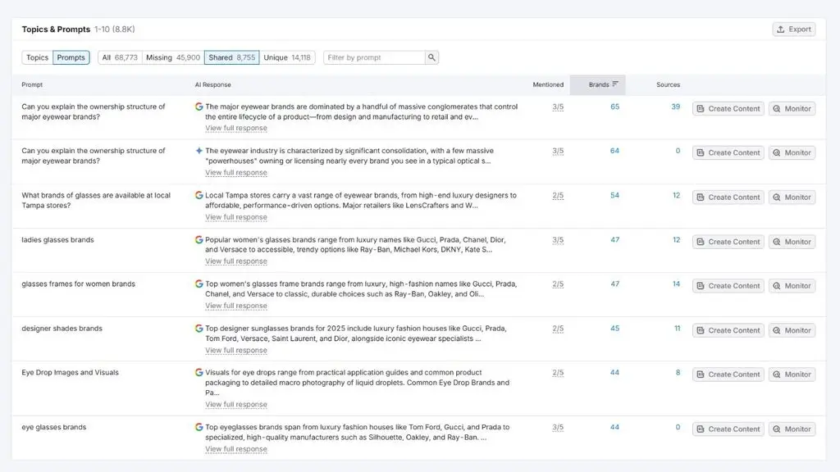View full response for first ownership structure row
Screen dimensions: 840x472
click(x=235, y=128)
